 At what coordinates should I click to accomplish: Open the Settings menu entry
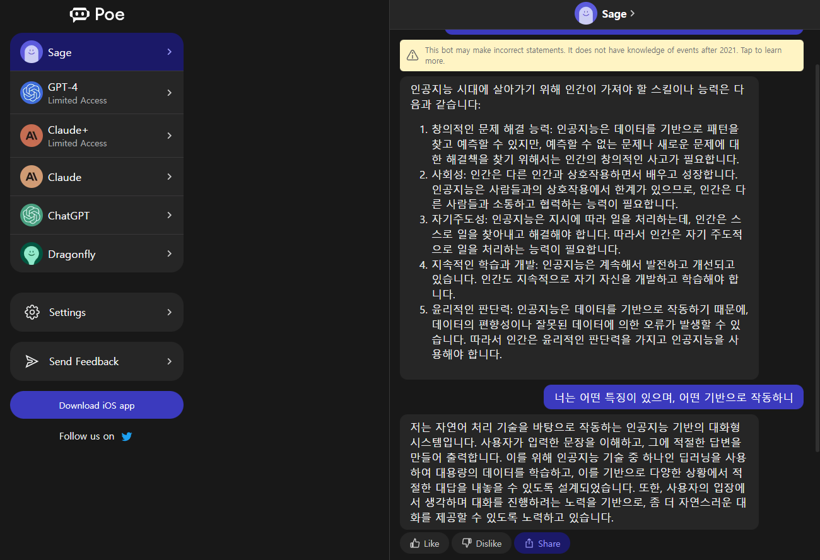(x=97, y=312)
